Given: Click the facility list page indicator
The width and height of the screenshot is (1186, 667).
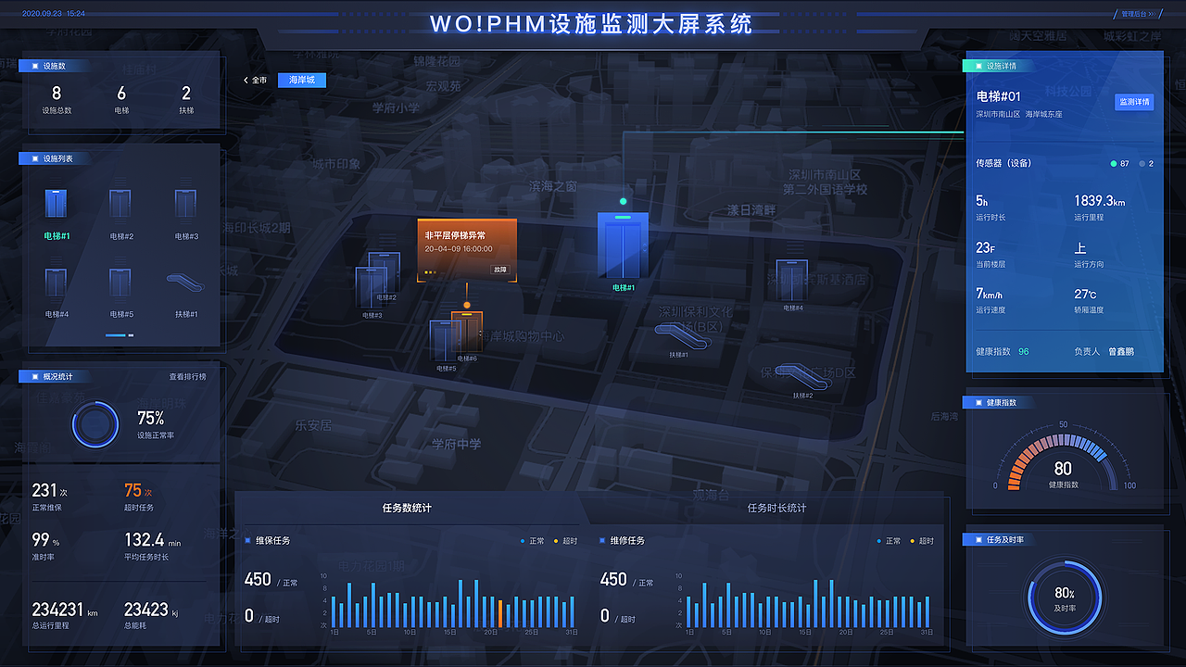Looking at the screenshot, I should [x=120, y=335].
